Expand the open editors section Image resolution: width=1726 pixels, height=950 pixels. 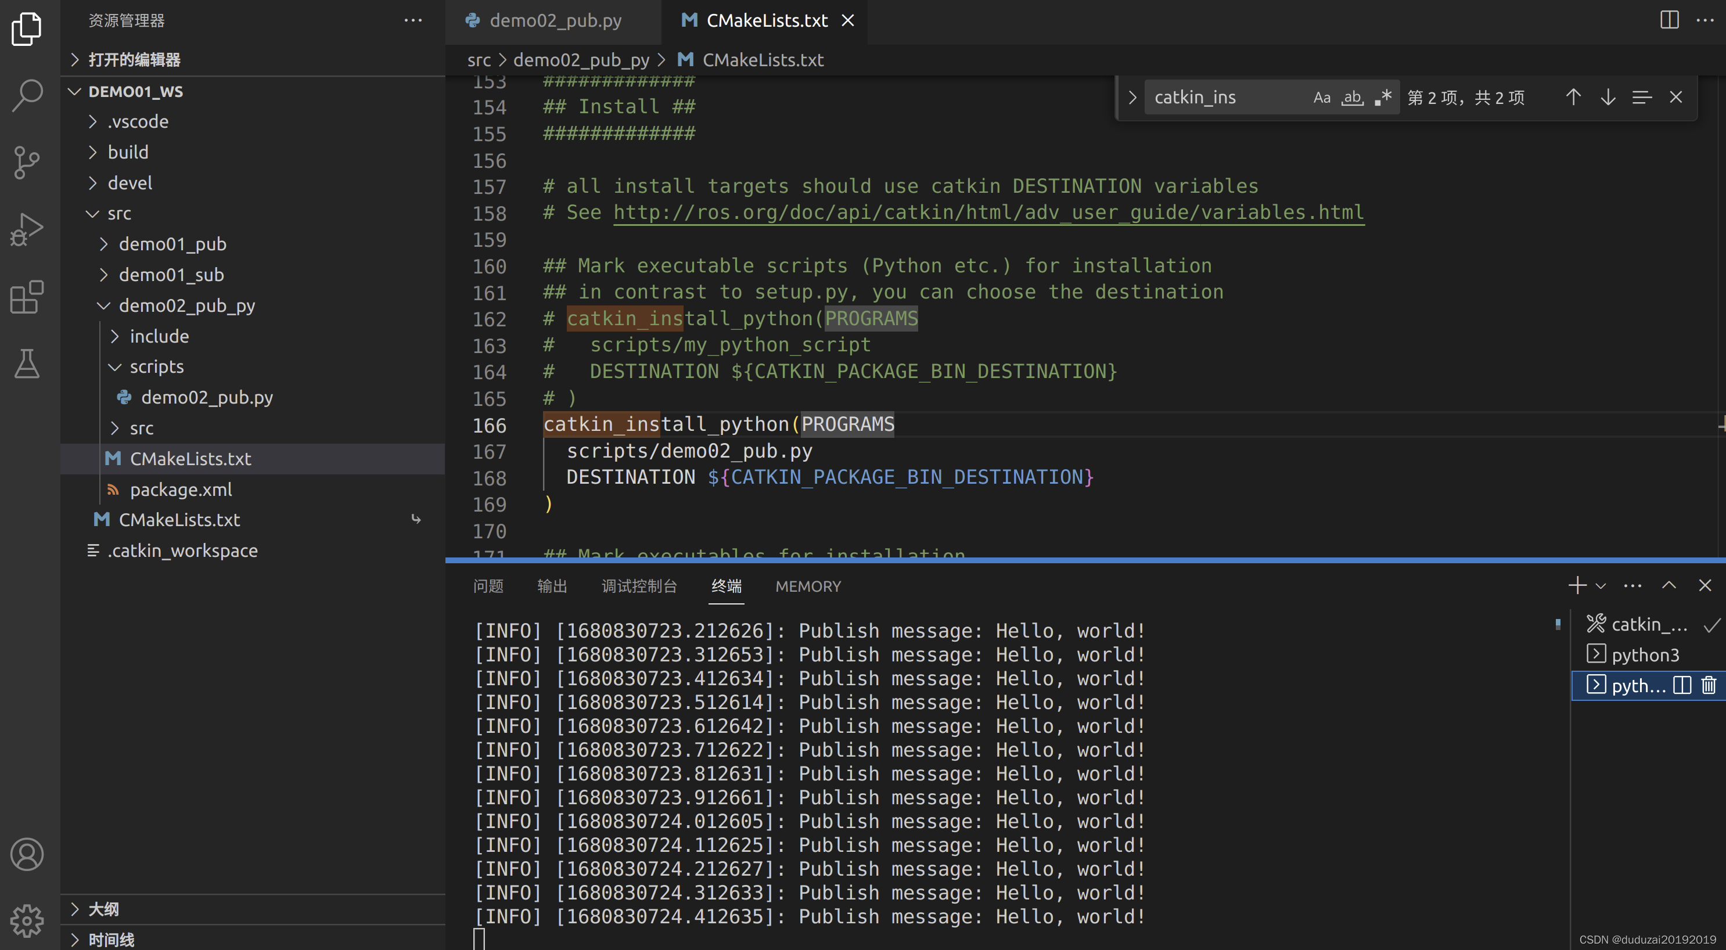[x=253, y=60]
